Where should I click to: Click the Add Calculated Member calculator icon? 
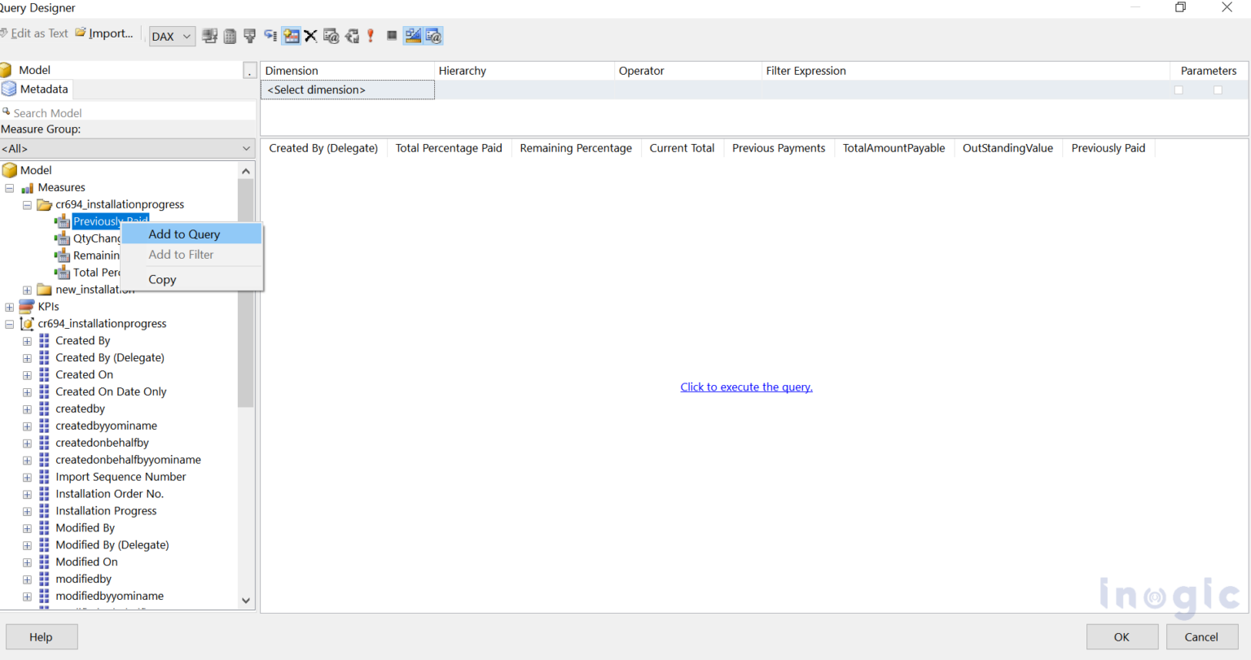click(230, 36)
